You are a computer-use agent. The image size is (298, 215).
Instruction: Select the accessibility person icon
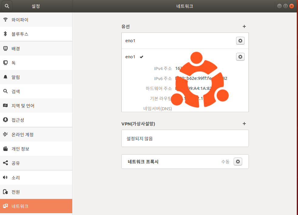[5, 120]
